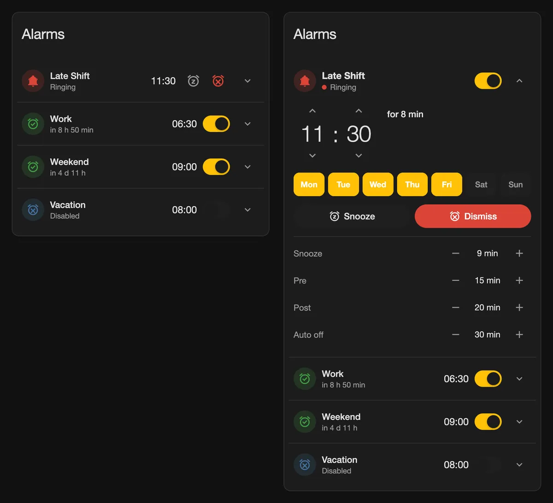Screen dimensions: 553x503
Task: Increase the alarm hour with the up arrow above 11
Action: [312, 111]
